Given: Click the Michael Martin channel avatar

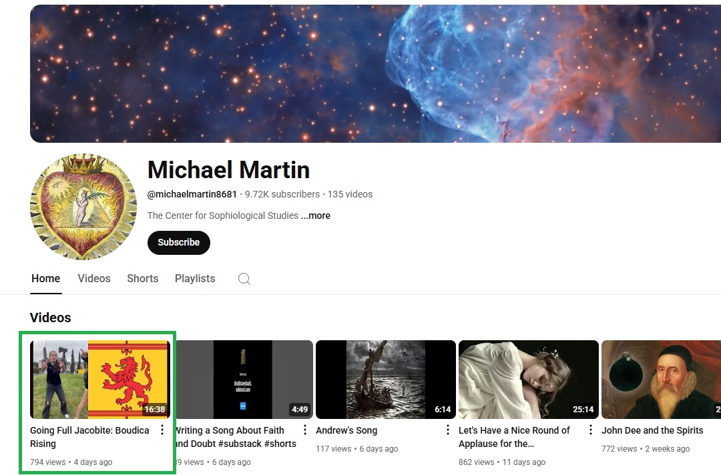Looking at the screenshot, I should [x=83, y=207].
